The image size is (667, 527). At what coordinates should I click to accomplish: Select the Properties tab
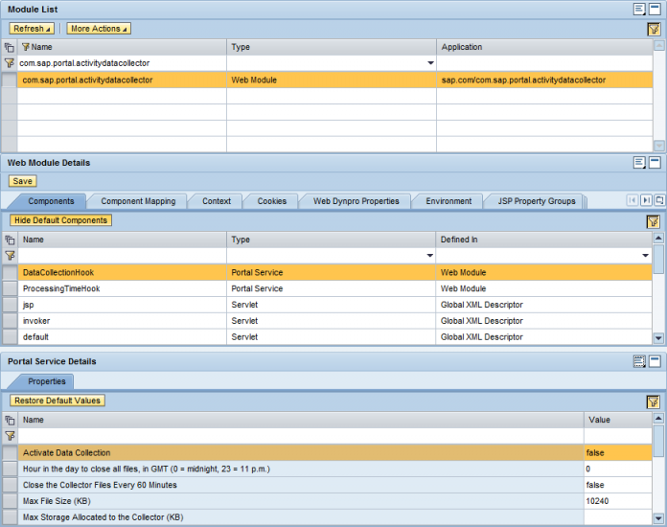click(x=47, y=381)
